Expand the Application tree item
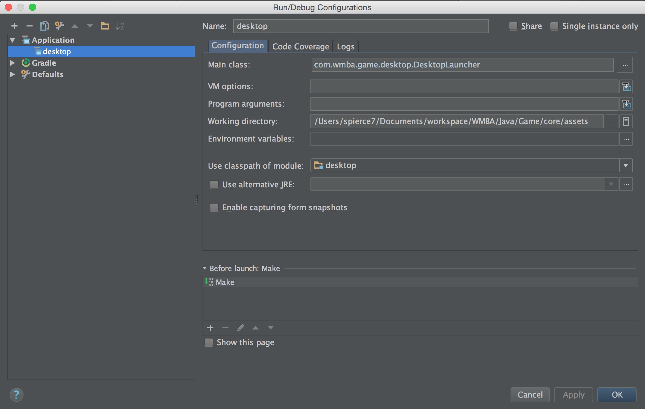The height and width of the screenshot is (409, 645). pos(13,40)
